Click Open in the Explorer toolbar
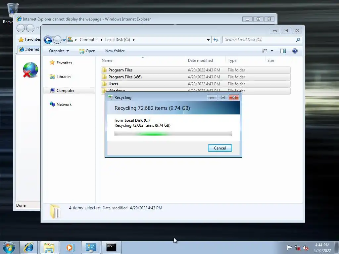Screen dimensions: 339x254 pos(87,51)
